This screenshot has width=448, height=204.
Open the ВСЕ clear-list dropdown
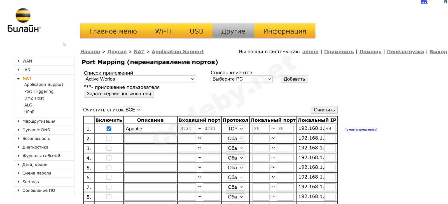133,110
